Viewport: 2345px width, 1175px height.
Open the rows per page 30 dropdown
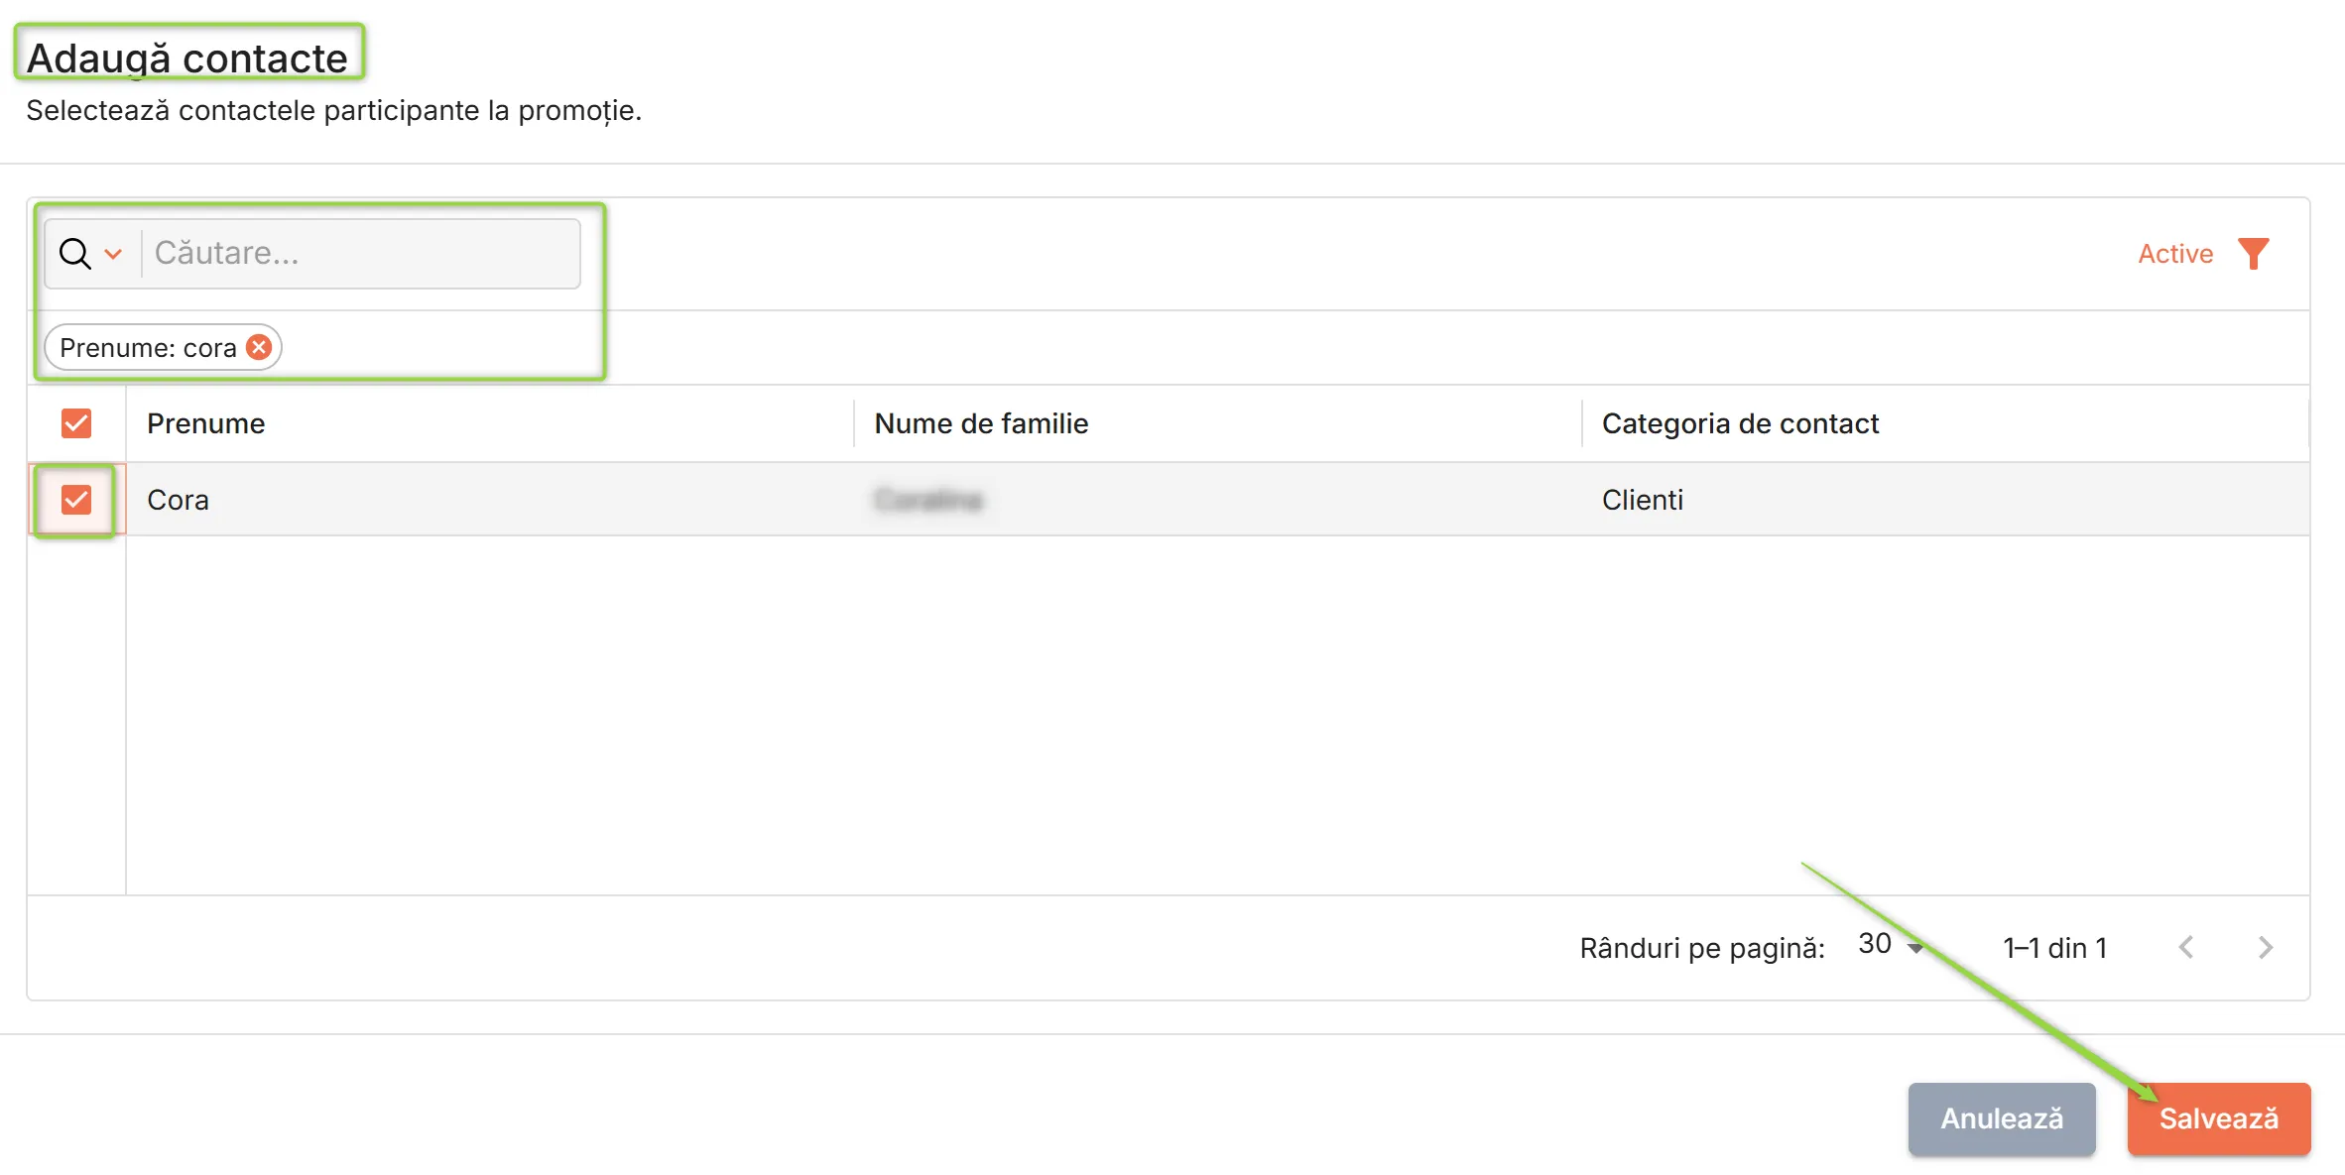click(x=1891, y=946)
